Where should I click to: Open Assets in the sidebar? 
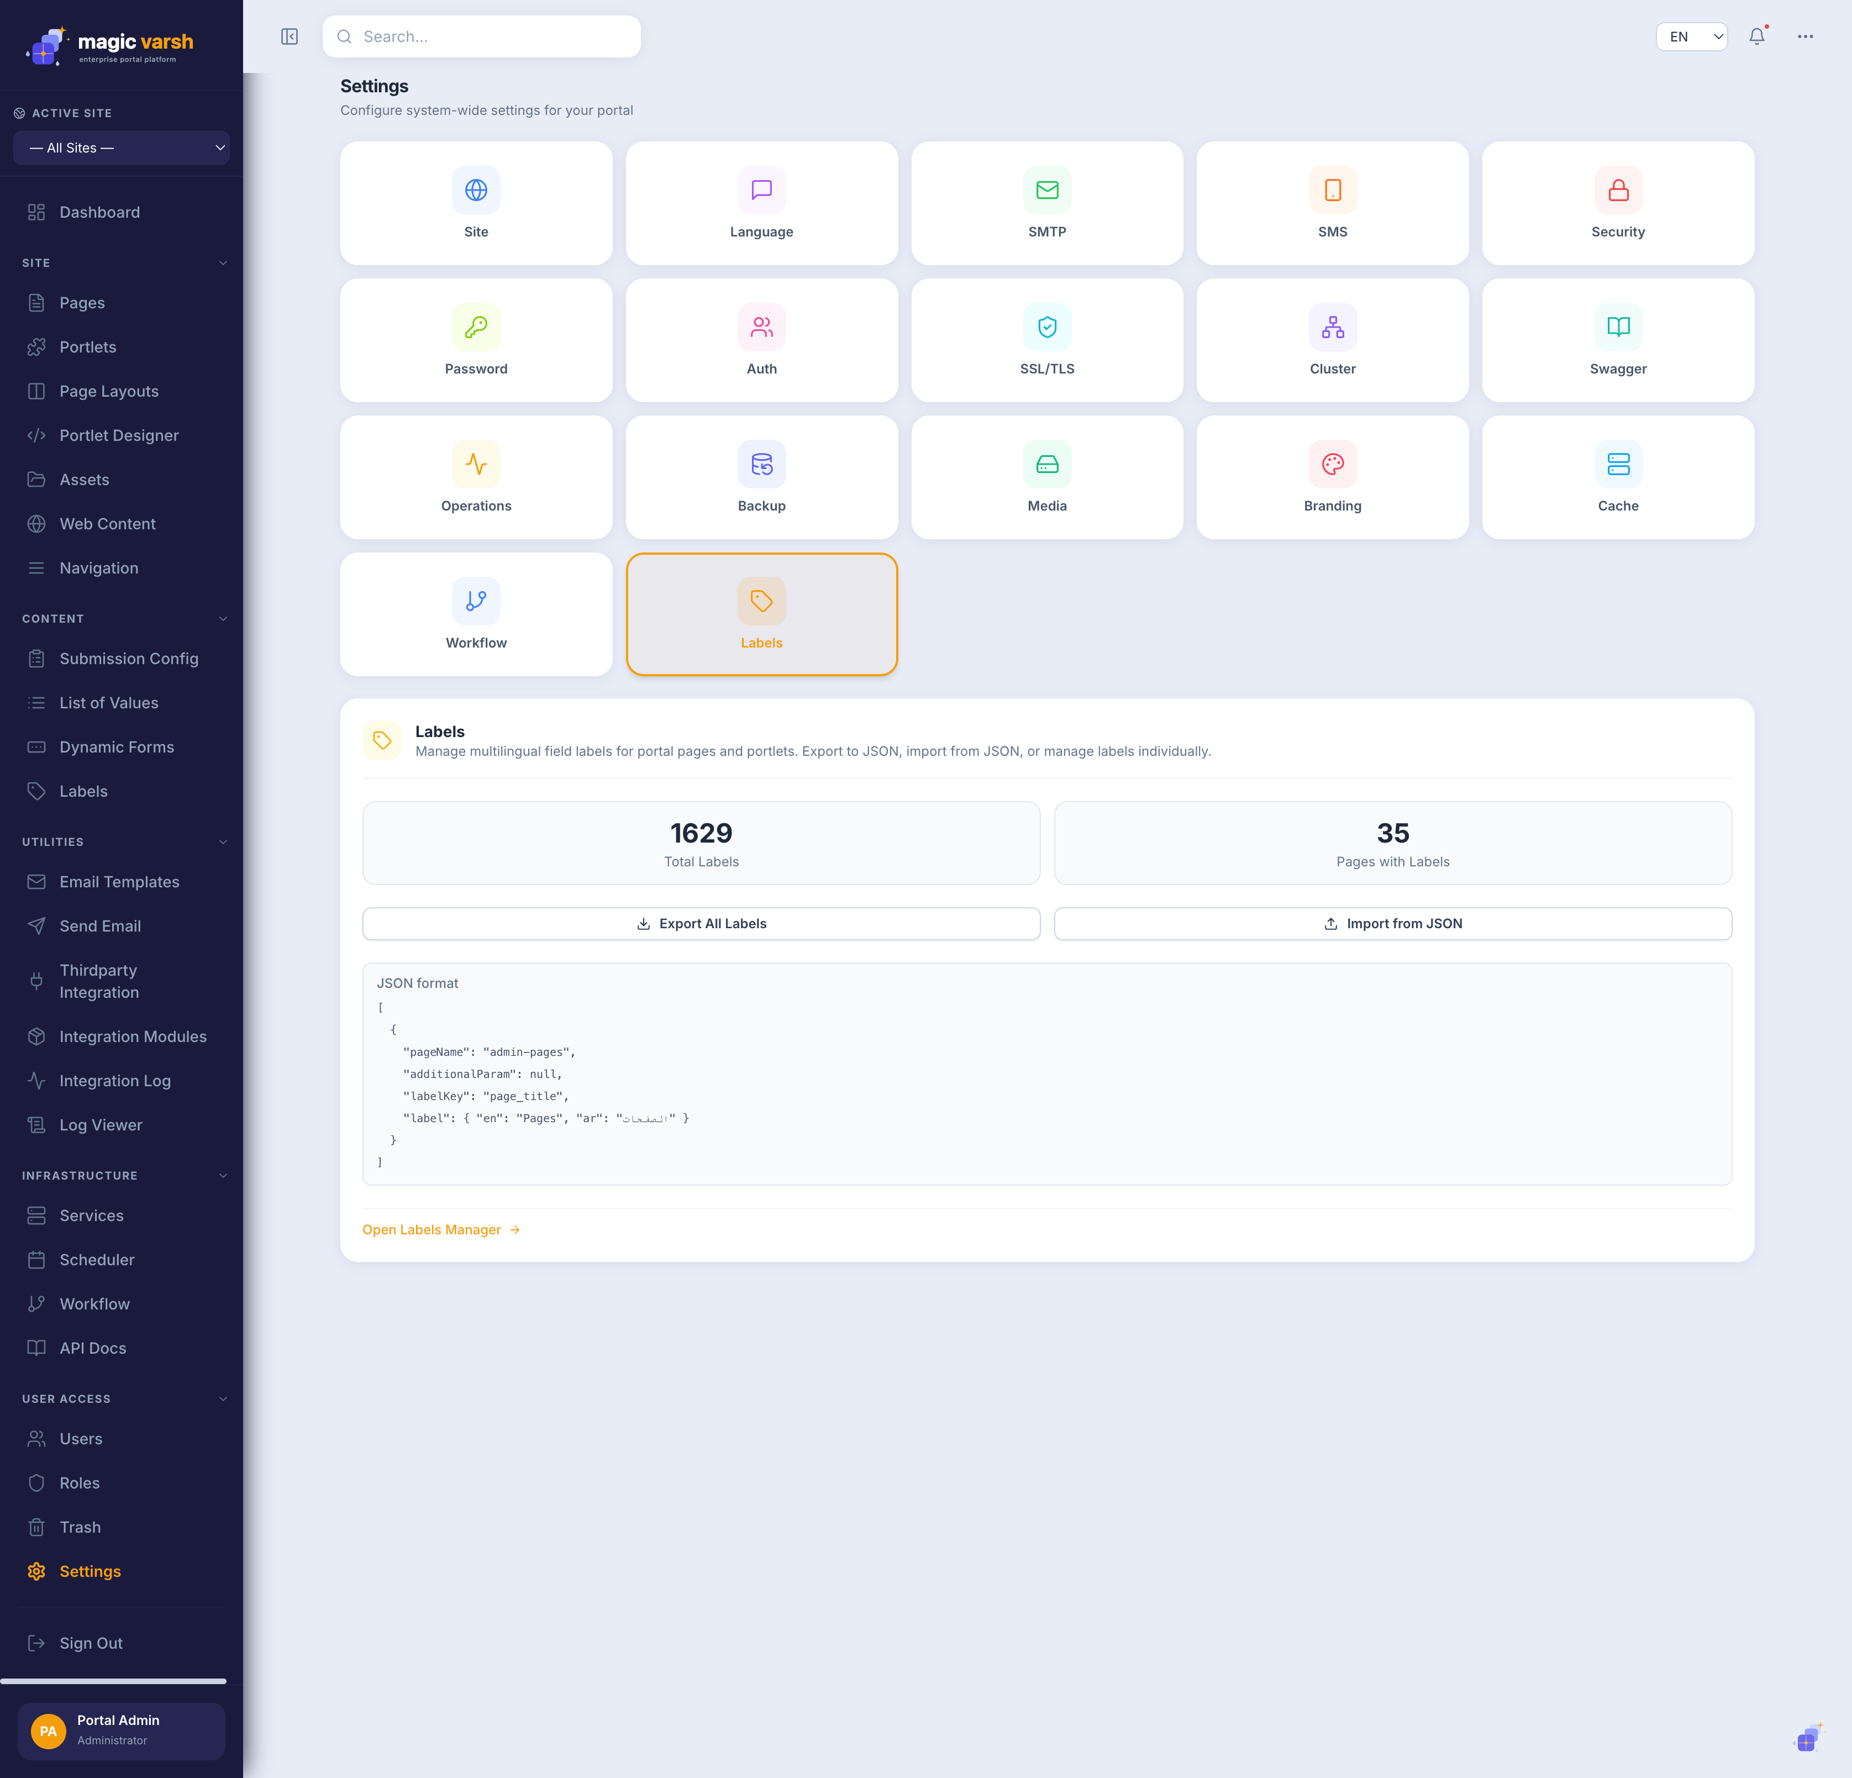point(121,480)
